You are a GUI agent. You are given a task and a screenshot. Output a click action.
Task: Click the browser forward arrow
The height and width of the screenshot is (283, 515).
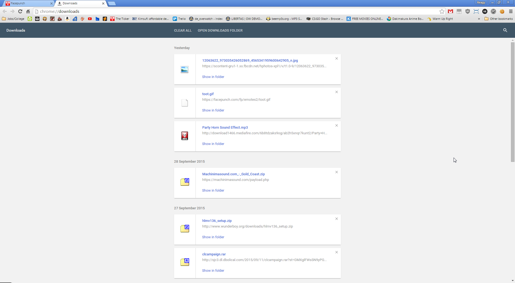pyautogui.click(x=12, y=11)
